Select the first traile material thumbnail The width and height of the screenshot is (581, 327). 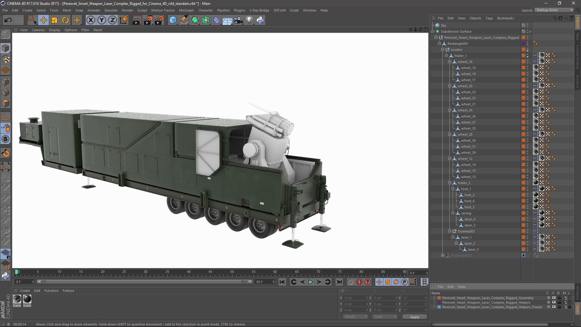(x=17, y=299)
